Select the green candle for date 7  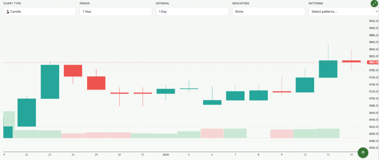click(x=235, y=96)
